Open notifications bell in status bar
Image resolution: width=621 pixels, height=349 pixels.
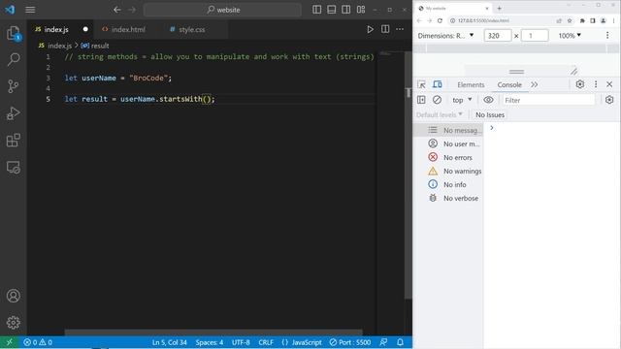pyautogui.click(x=400, y=342)
